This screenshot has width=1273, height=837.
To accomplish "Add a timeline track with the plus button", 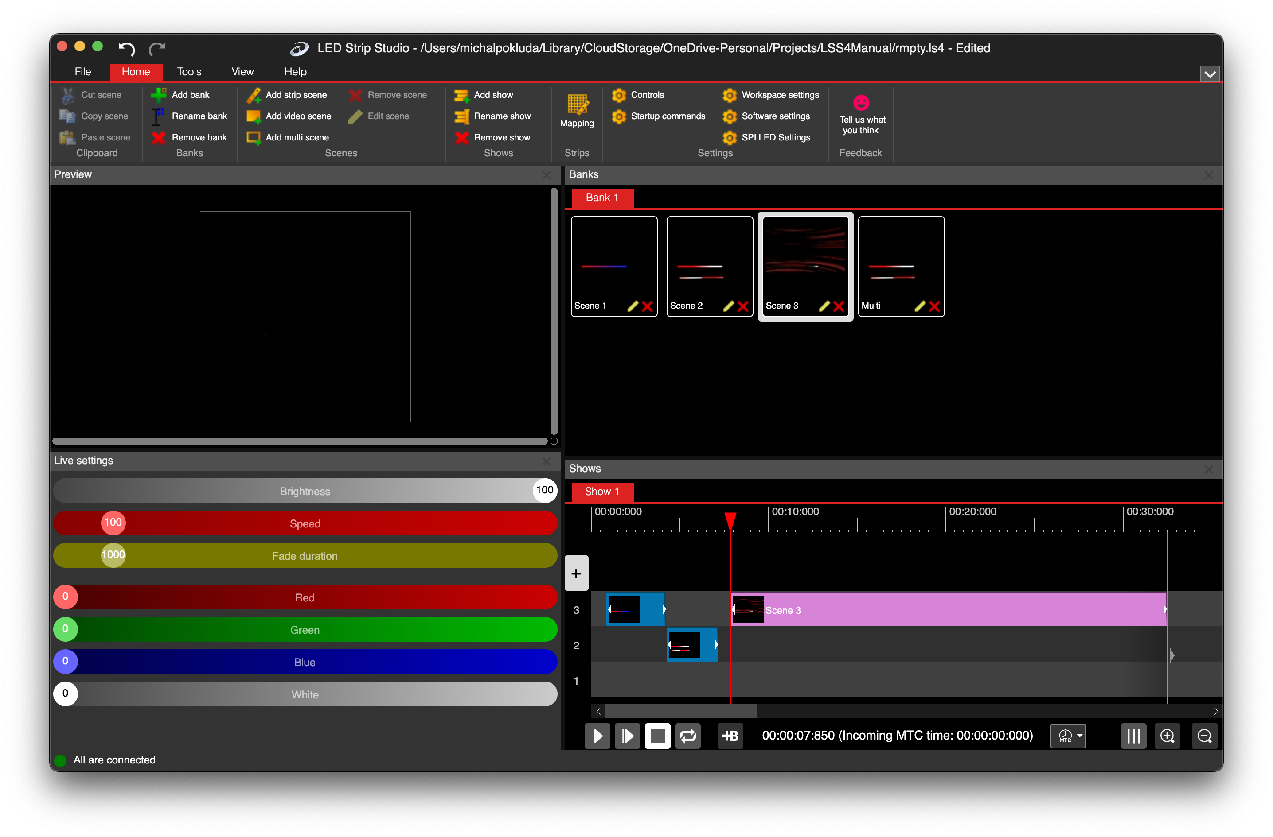I will (x=577, y=573).
